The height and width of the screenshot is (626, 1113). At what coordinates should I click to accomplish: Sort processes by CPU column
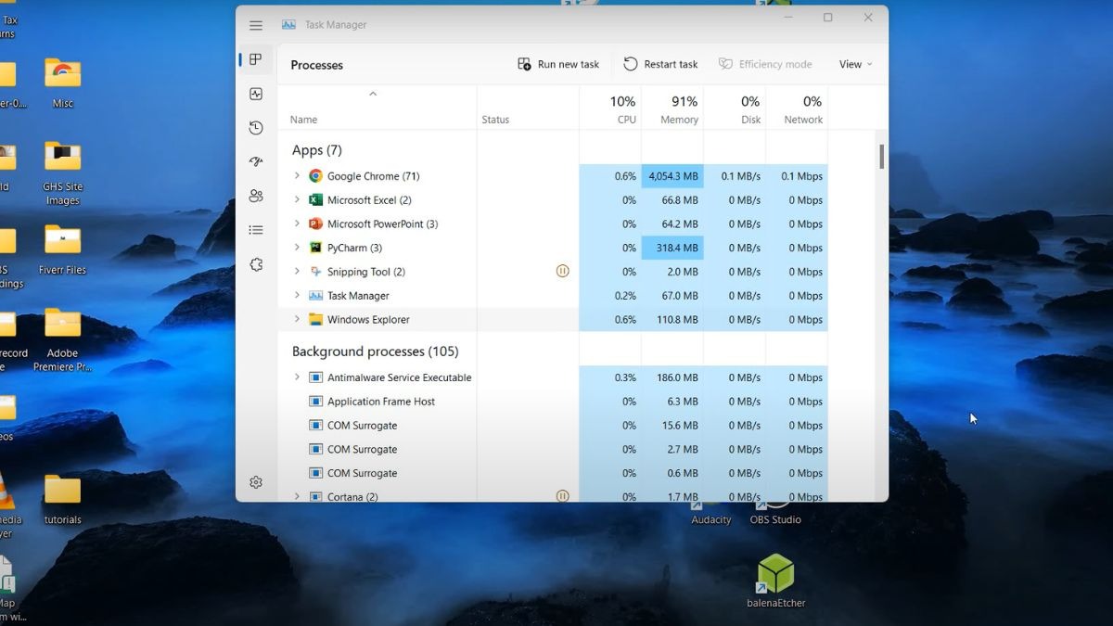tap(610, 109)
